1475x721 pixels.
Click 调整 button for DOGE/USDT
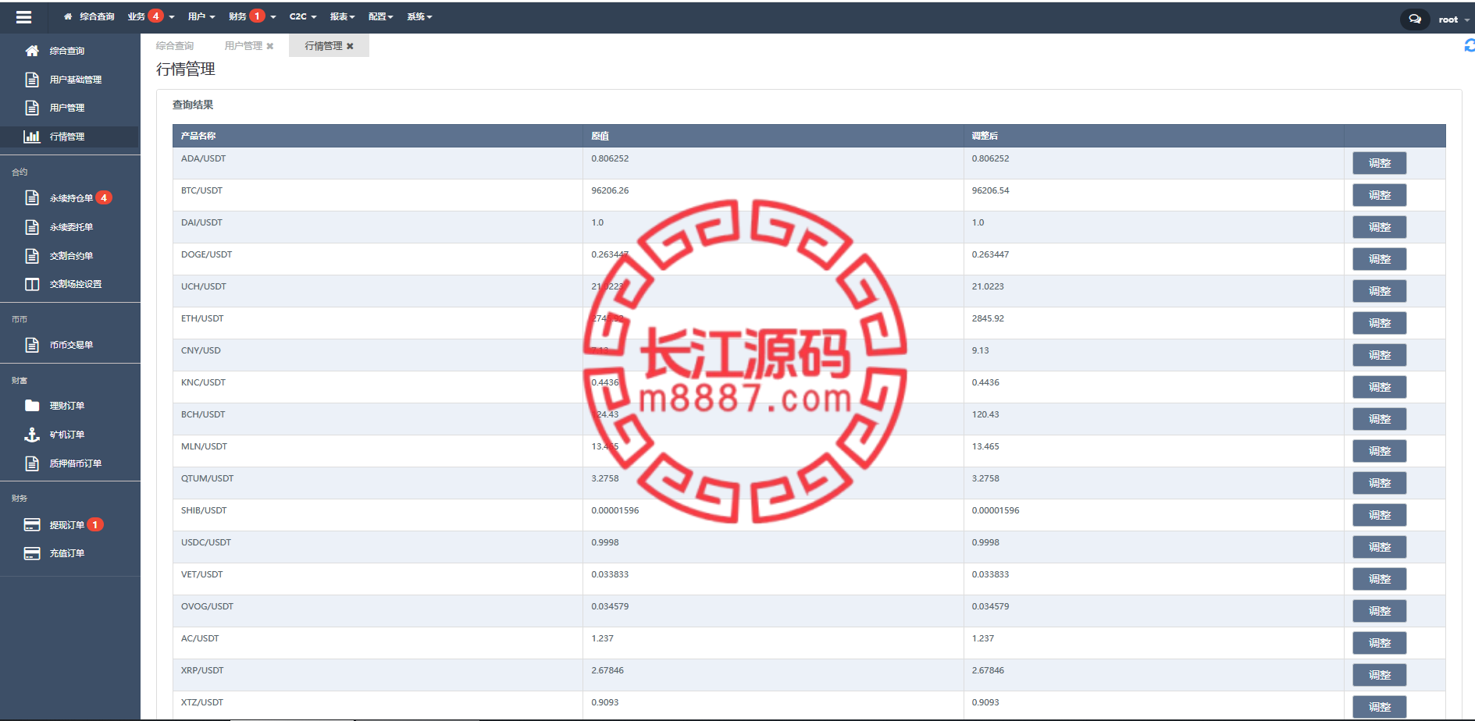1379,259
